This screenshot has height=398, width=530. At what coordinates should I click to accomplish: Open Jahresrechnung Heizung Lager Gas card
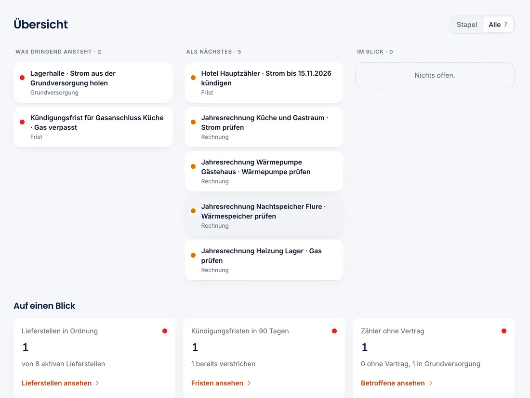tap(264, 260)
